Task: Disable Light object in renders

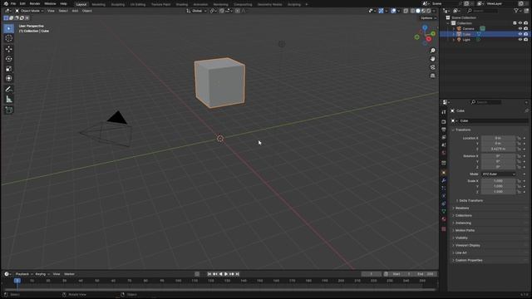Action: [x=525, y=40]
